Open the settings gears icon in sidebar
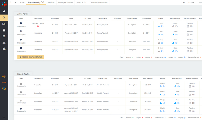The image size is (202, 120). click(x=4, y=49)
